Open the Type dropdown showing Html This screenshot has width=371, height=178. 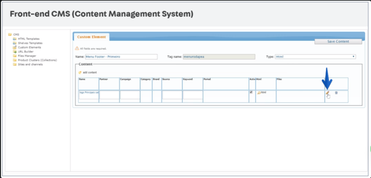coord(315,57)
